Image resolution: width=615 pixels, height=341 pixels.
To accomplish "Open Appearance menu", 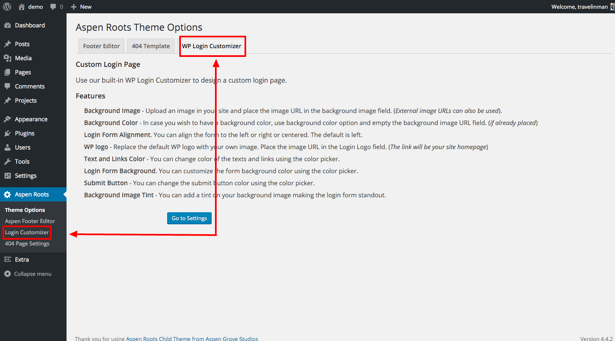I will pyautogui.click(x=31, y=119).
